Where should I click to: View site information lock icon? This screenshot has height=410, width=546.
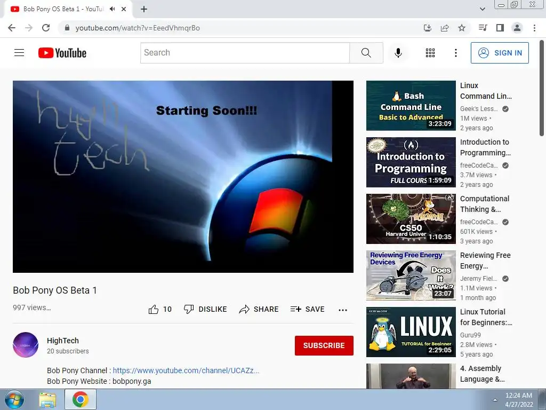click(x=67, y=28)
